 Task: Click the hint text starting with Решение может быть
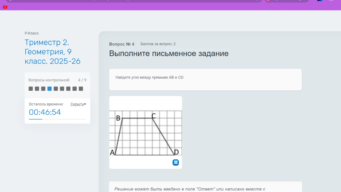[190, 189]
